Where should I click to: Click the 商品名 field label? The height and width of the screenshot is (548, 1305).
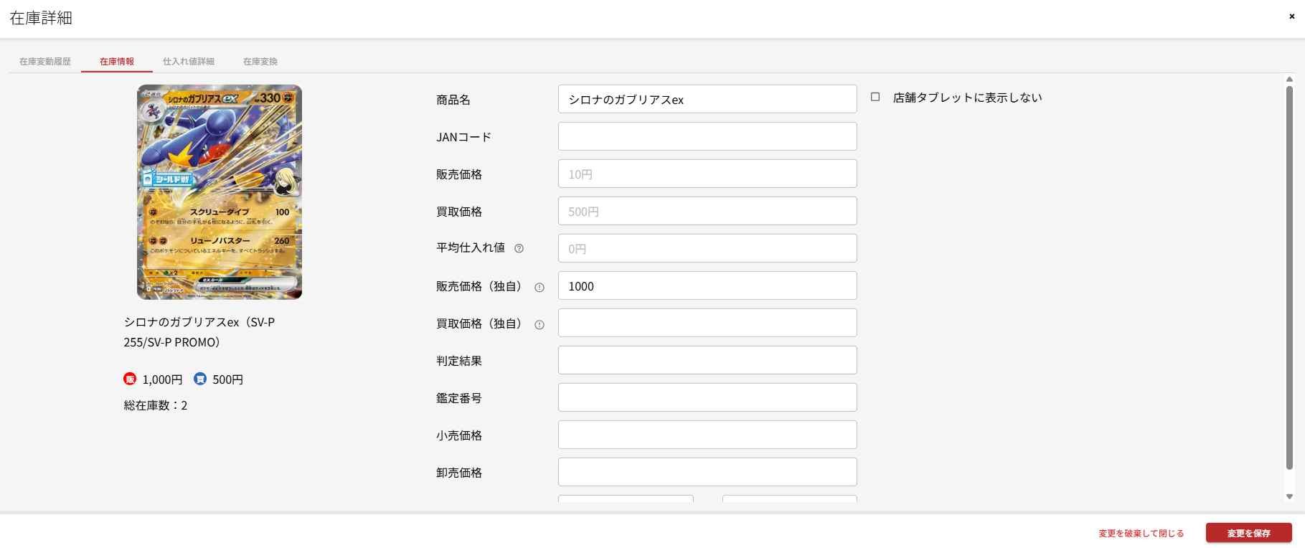click(453, 100)
